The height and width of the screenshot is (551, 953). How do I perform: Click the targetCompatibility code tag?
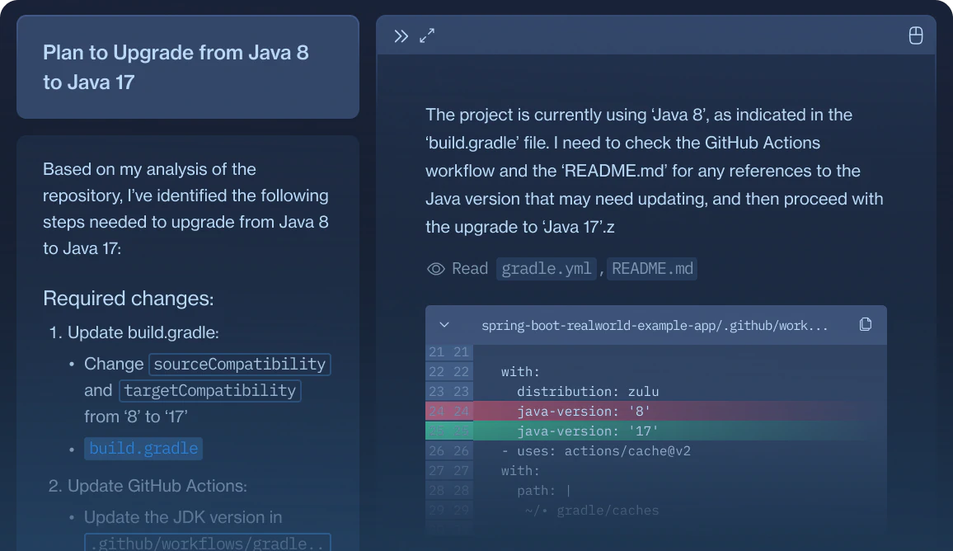(x=209, y=390)
